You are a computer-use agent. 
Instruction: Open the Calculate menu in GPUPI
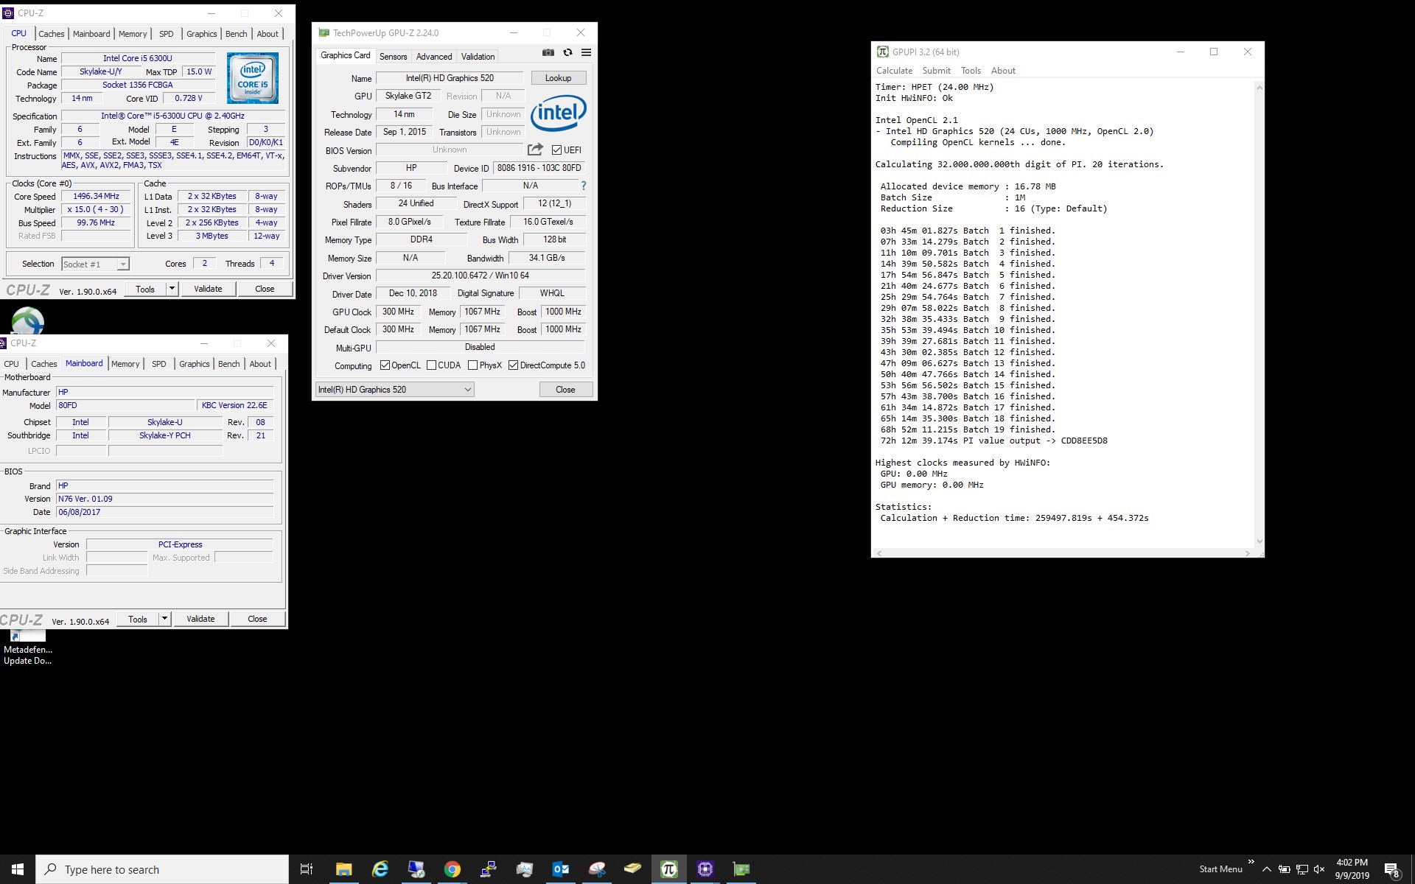coord(894,71)
